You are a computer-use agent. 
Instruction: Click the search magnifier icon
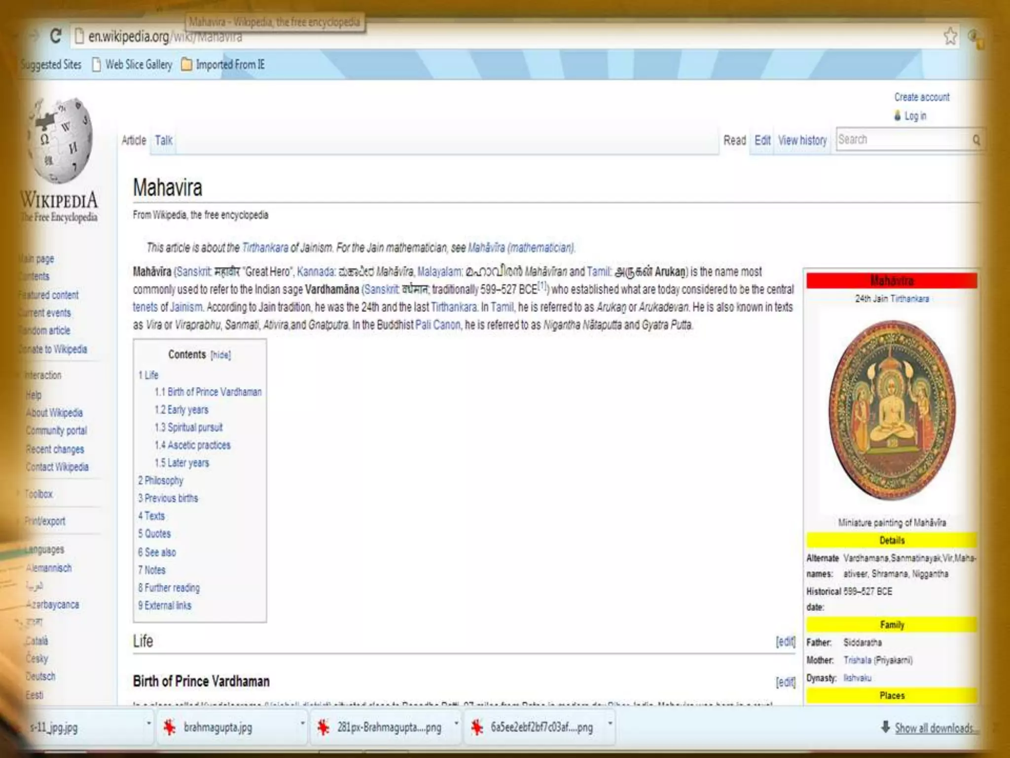tap(976, 140)
